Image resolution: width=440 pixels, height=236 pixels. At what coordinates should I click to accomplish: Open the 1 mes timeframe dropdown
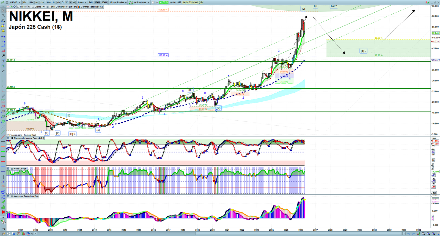[x=82, y=2]
